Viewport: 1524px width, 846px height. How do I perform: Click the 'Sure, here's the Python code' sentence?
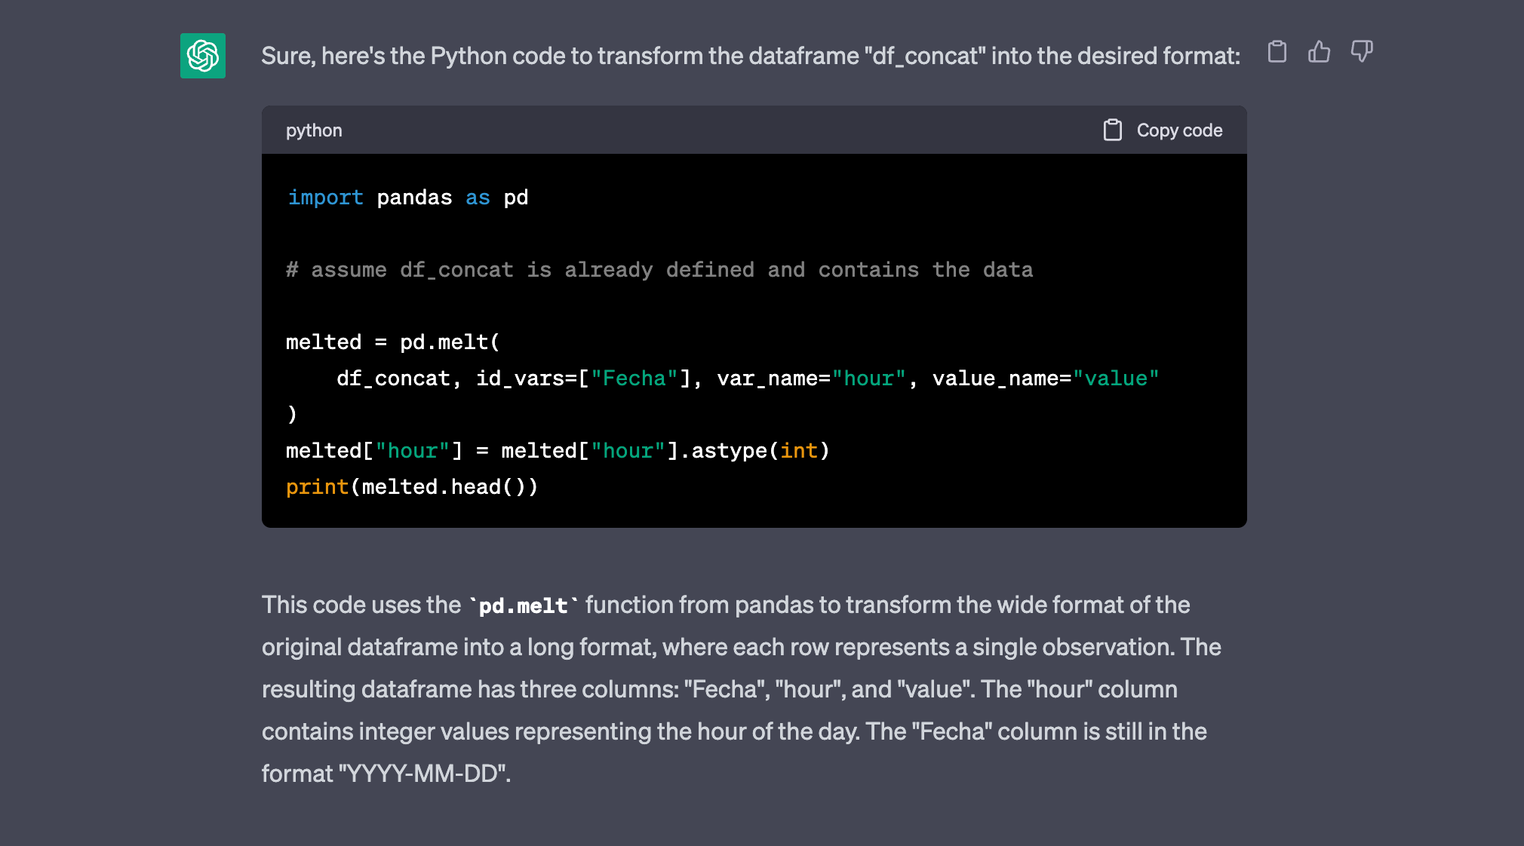(x=751, y=56)
